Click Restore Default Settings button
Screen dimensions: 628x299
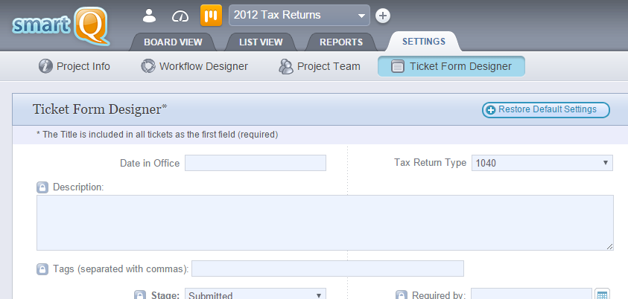point(546,109)
